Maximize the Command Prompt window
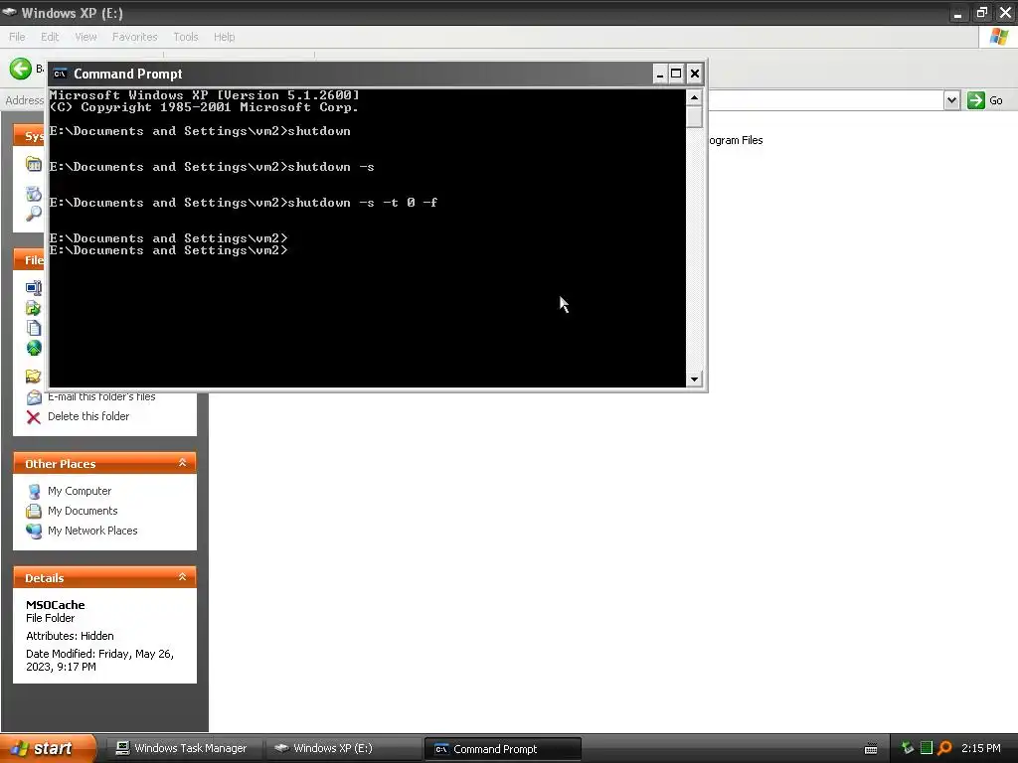Image resolution: width=1018 pixels, height=763 pixels. tap(676, 74)
